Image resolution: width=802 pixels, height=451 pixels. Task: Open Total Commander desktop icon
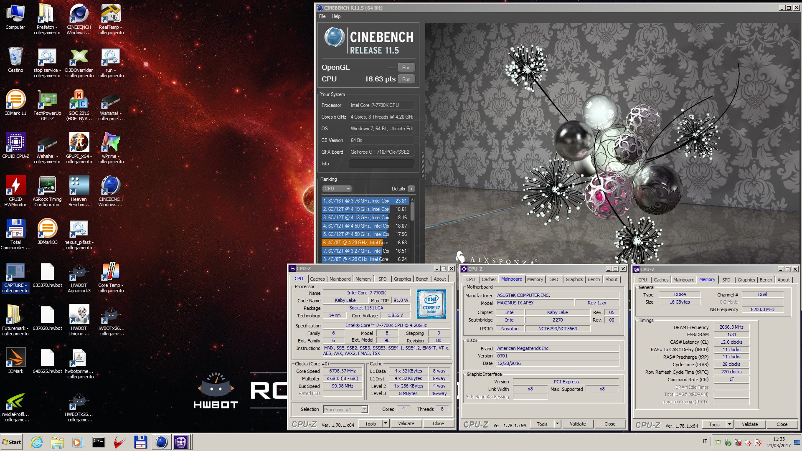(15, 235)
